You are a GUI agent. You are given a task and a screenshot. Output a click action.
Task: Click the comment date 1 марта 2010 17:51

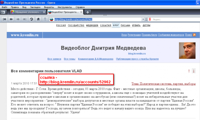coord(24,84)
